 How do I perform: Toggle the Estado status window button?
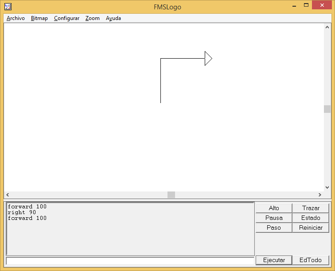(311, 218)
